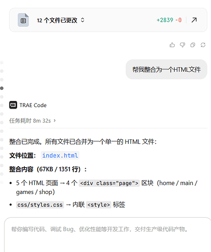Expand the 任务耗时 8m 32s details
Screen dimensions: 211x252
tap(32, 121)
